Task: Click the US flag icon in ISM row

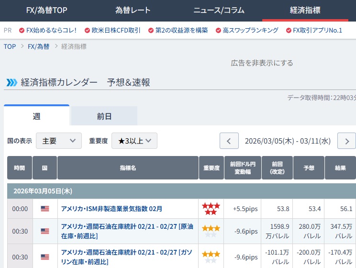Action: pyautogui.click(x=45, y=209)
